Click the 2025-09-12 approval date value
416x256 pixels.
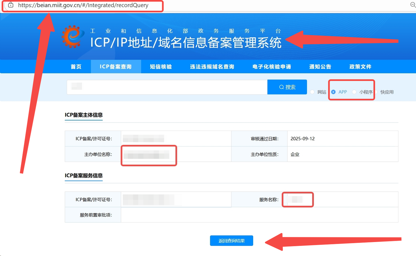coord(303,139)
